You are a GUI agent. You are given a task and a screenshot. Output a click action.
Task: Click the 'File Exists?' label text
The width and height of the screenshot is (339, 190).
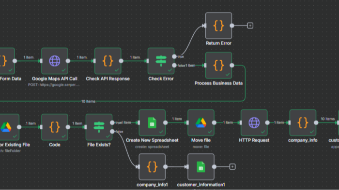[99, 145]
